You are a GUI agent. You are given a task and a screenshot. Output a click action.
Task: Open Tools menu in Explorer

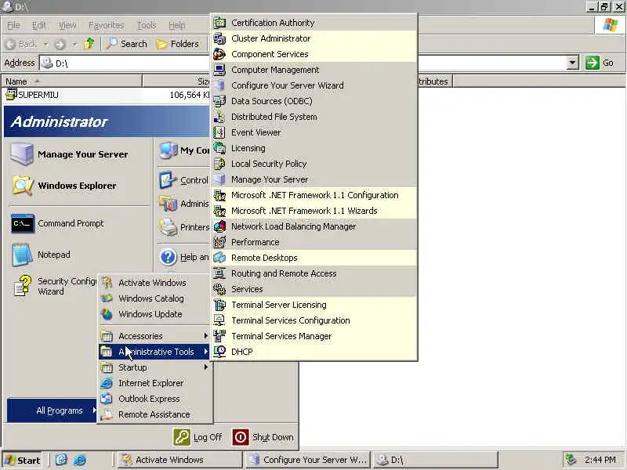(x=147, y=25)
